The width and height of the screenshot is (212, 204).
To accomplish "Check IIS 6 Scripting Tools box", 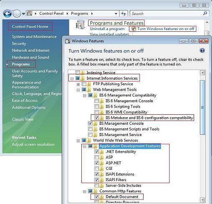I will point(96,106).
